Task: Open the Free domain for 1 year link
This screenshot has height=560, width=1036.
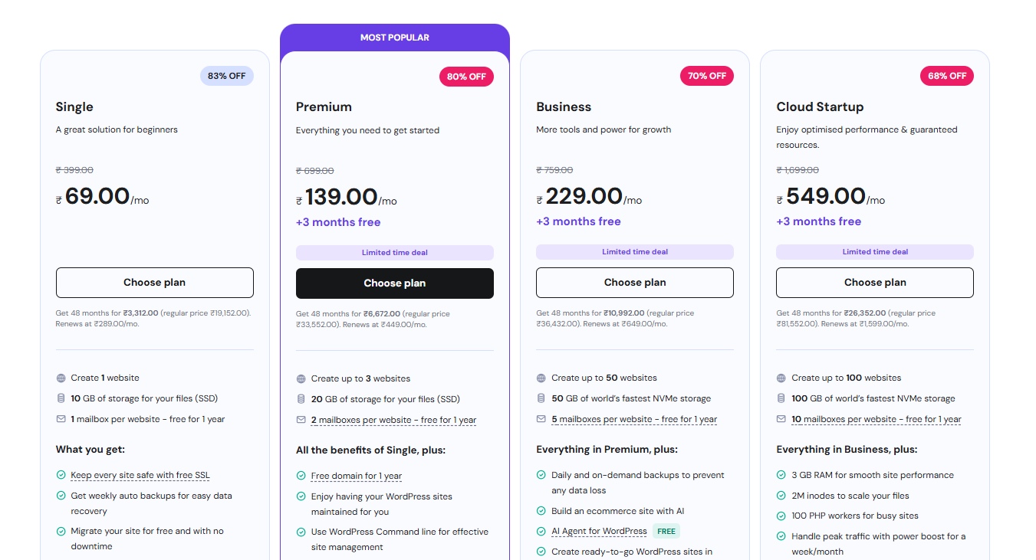Action: (356, 476)
